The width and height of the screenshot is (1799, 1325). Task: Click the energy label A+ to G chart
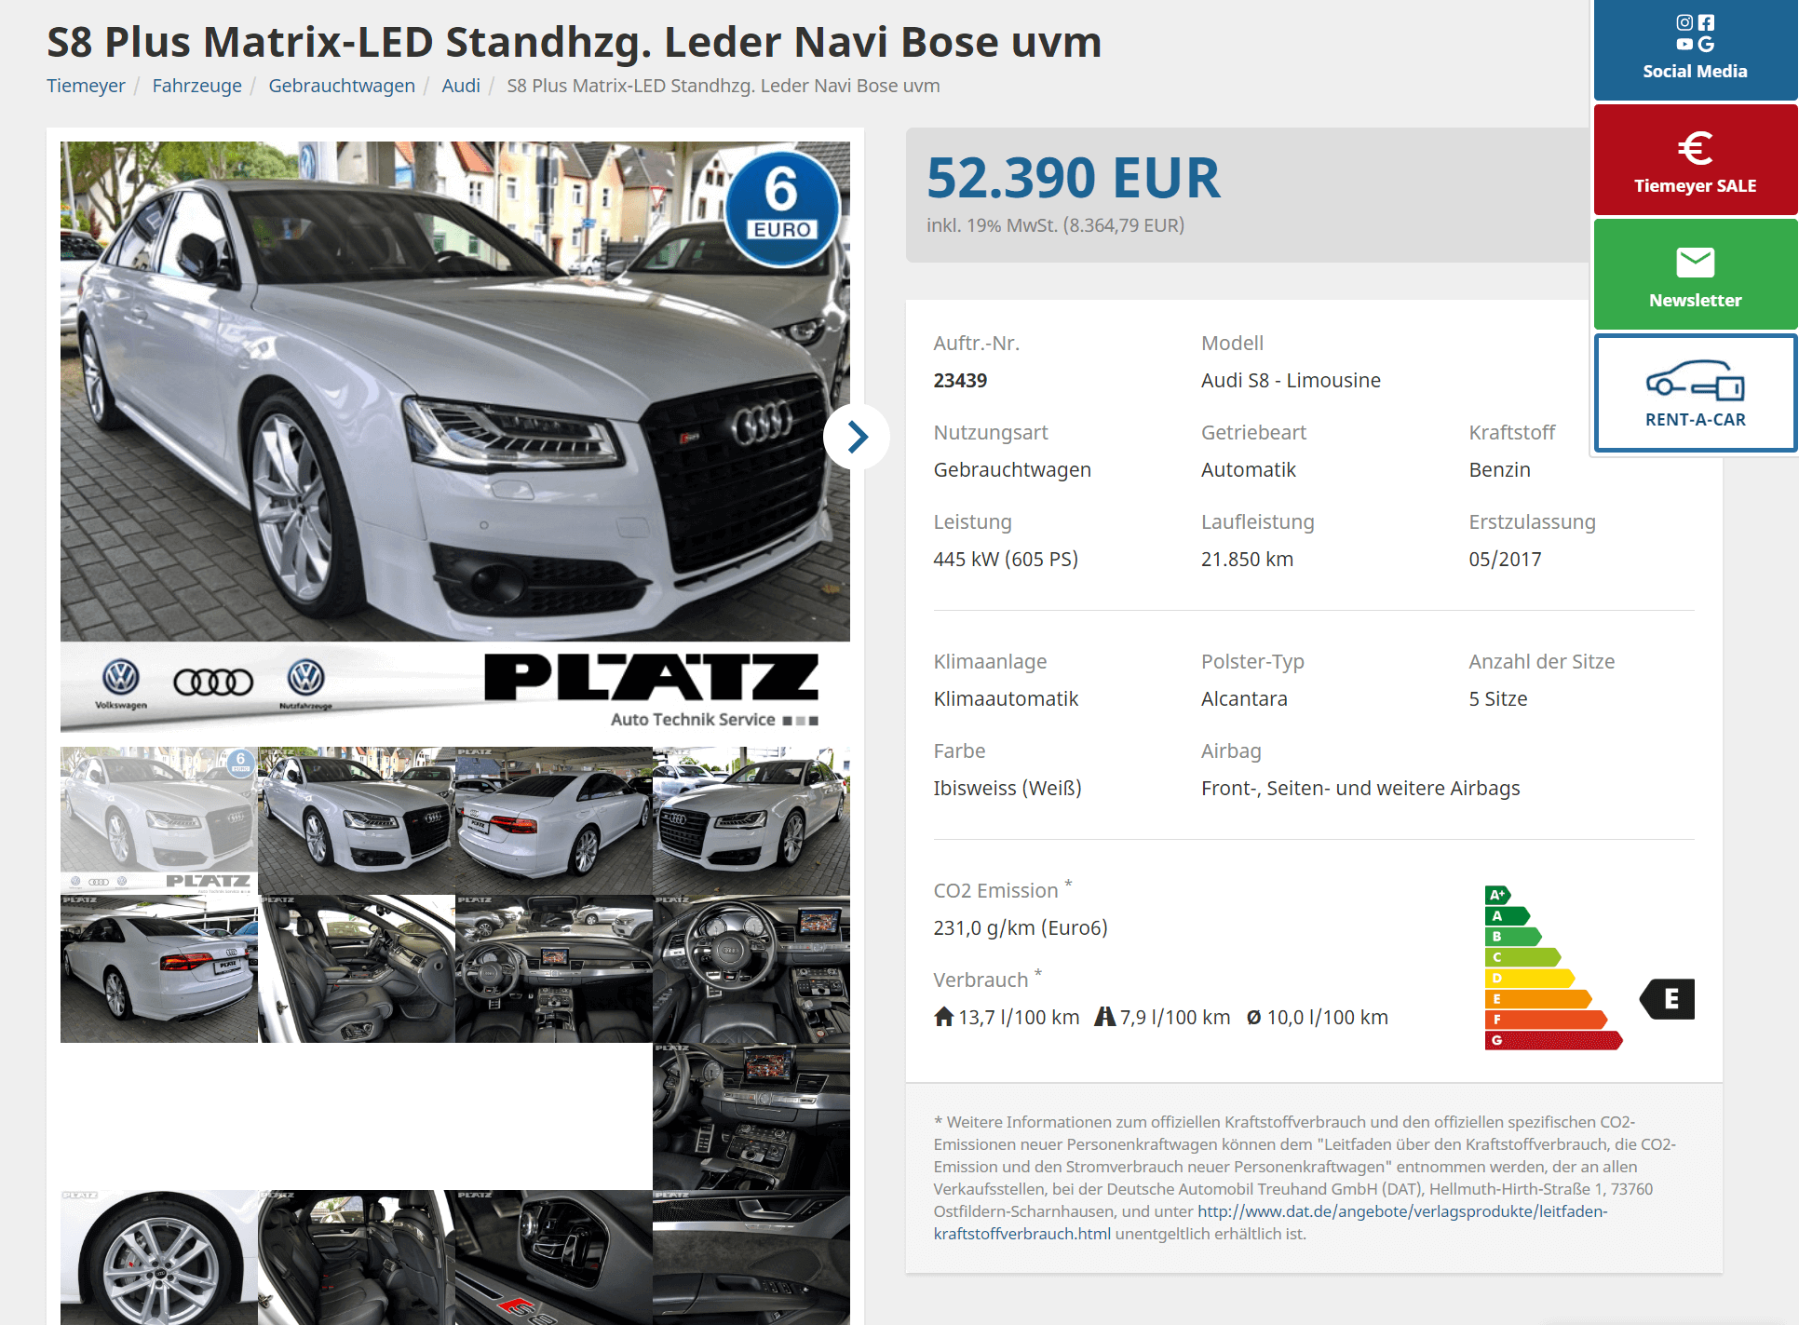click(1553, 968)
